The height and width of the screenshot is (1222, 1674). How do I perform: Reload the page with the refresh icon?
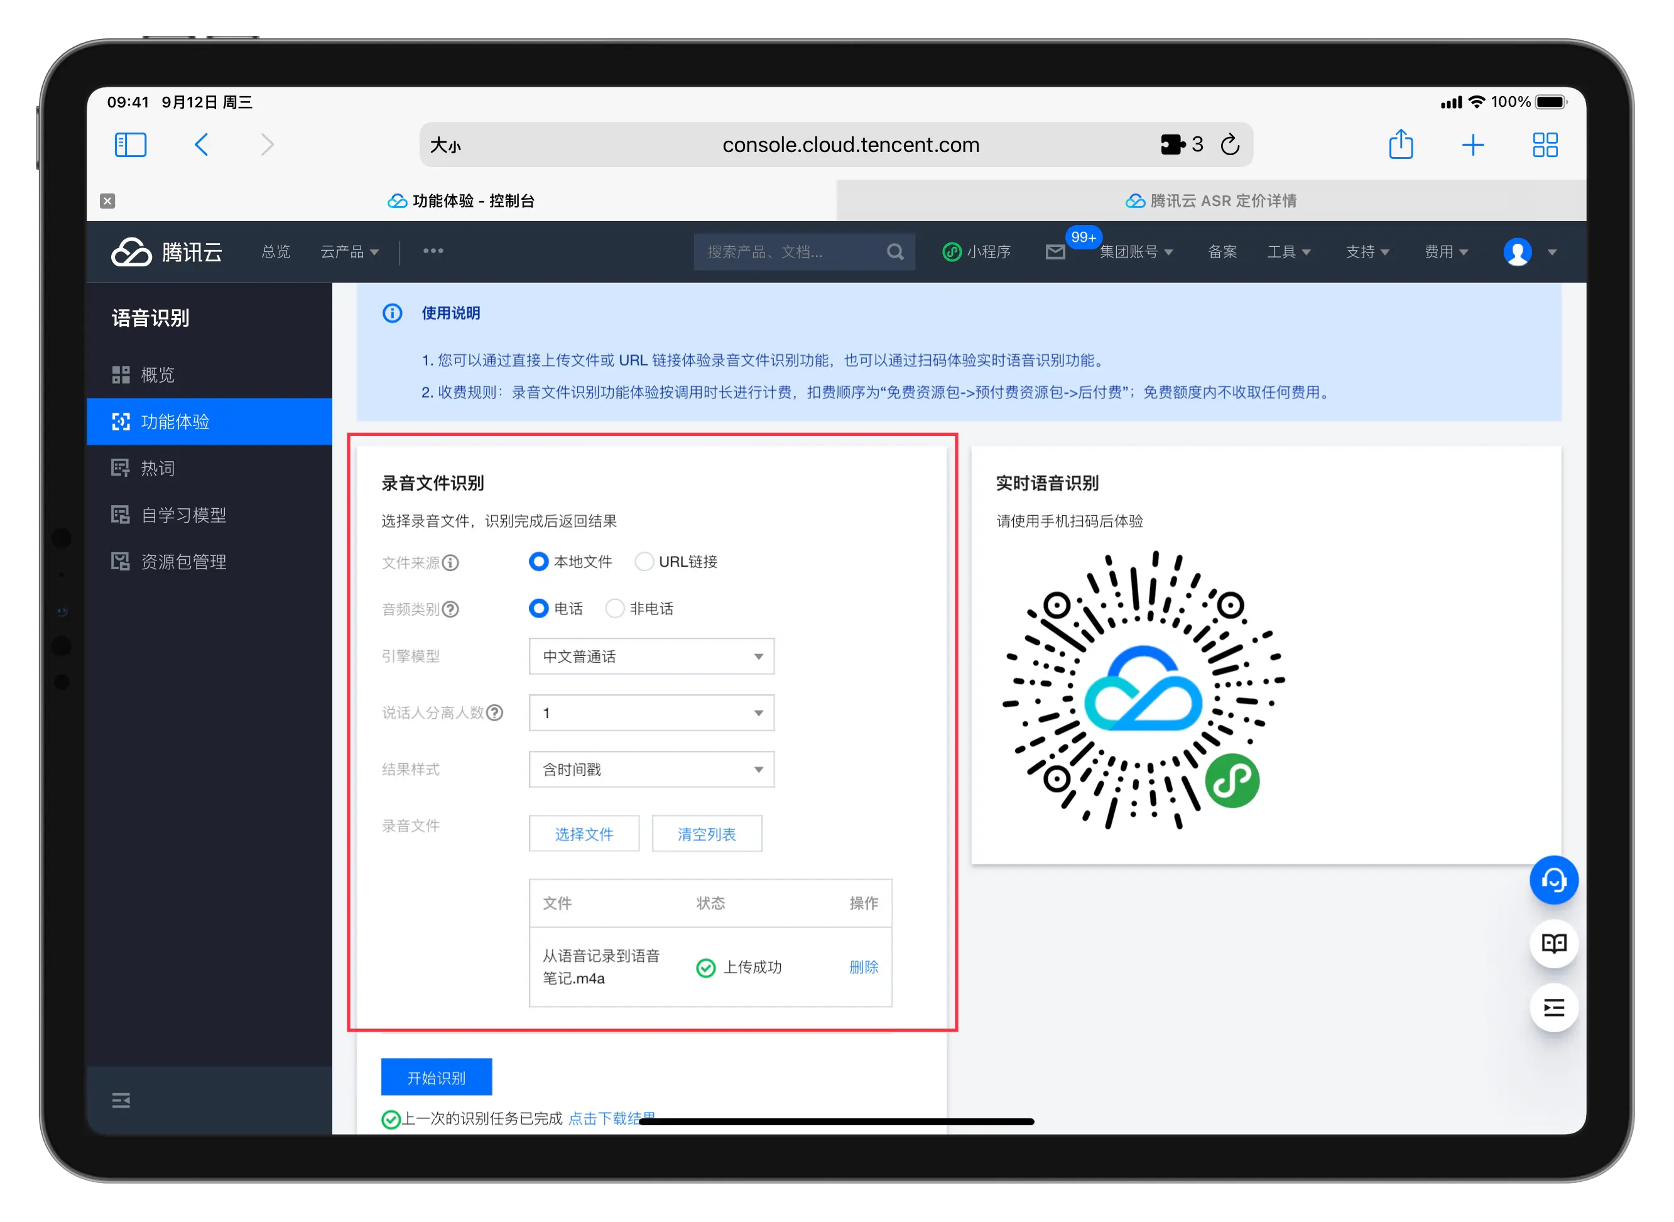point(1230,145)
